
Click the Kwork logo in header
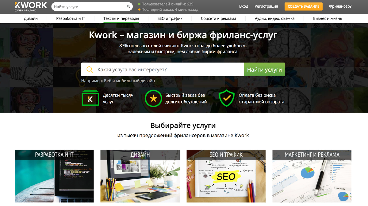[x=31, y=6]
